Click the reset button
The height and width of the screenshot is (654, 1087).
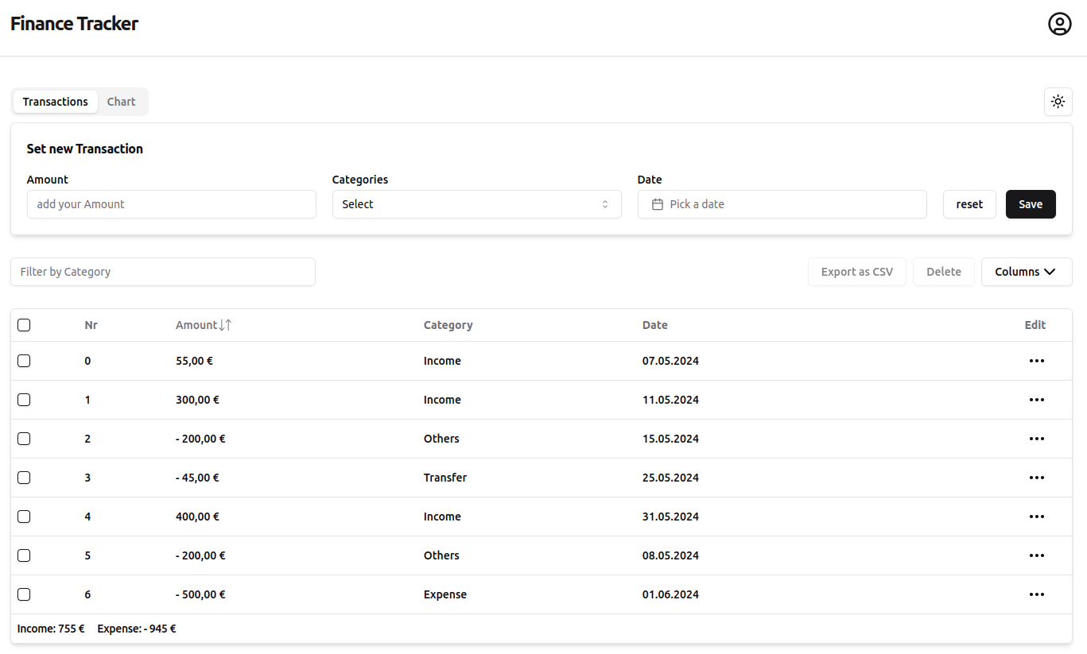tap(969, 204)
